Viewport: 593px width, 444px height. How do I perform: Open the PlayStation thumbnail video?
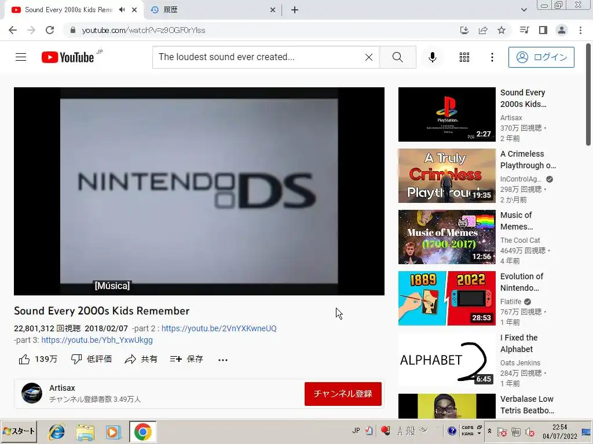click(x=446, y=114)
